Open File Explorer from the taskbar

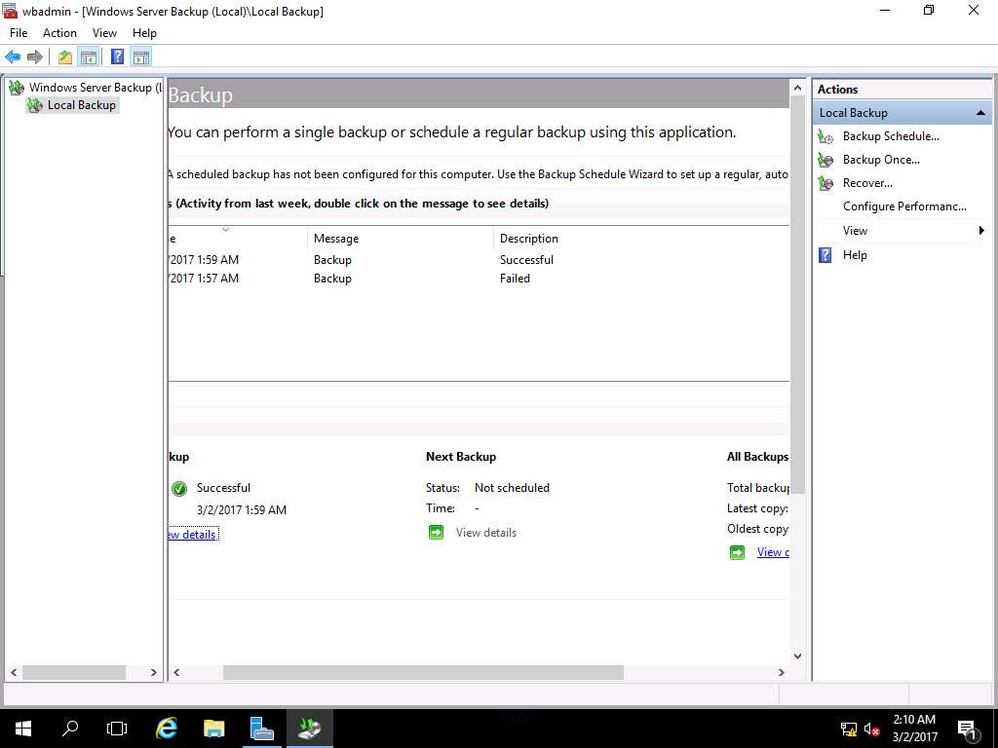(213, 729)
